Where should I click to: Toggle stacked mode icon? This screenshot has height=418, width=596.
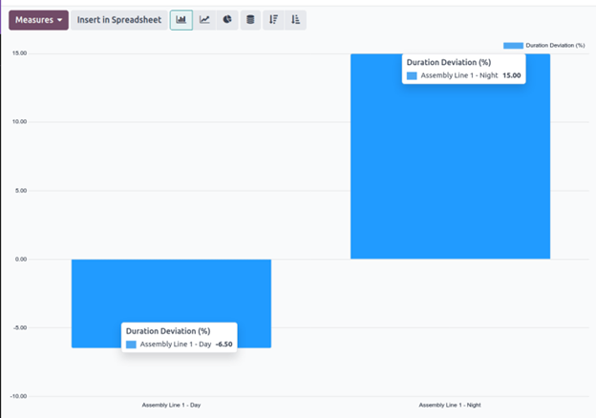click(250, 20)
